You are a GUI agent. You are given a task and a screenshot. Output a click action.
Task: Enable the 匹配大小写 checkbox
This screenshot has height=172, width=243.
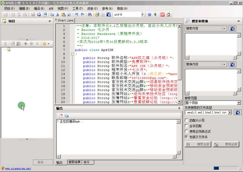point(187,120)
